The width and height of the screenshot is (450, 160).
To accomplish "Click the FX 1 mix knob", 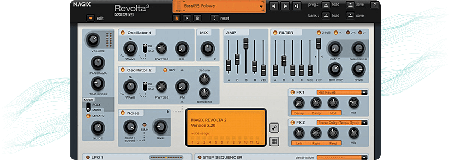I will pyautogui.click(x=353, y=103).
